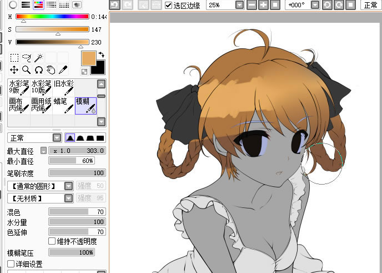Zoom out with the minus button
The width and height of the screenshot is (382, 273).
click(252, 5)
